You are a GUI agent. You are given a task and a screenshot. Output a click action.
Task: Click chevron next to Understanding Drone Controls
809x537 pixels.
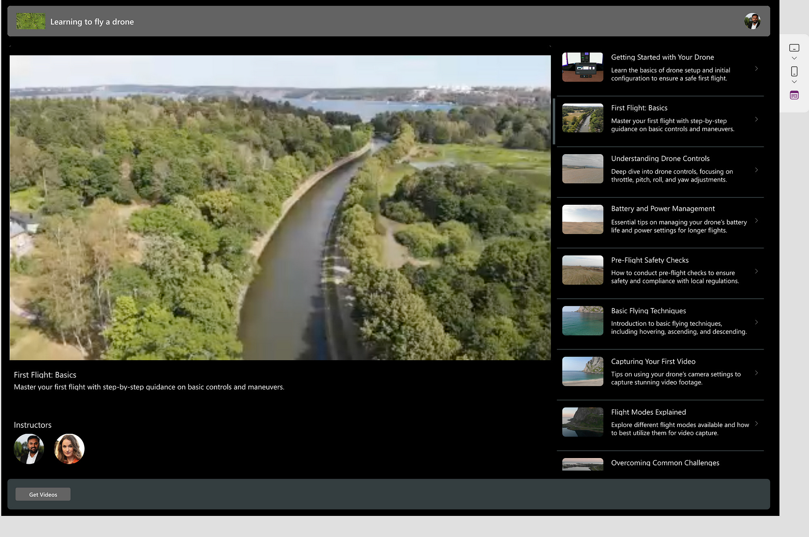click(756, 170)
